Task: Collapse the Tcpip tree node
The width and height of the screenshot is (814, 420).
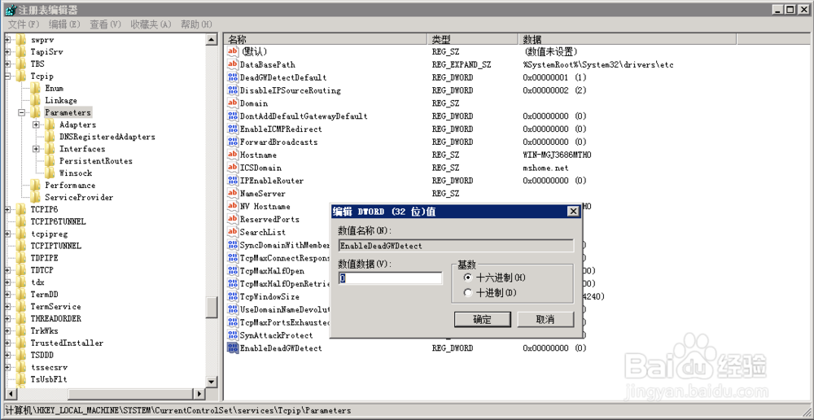Action: tap(7, 77)
